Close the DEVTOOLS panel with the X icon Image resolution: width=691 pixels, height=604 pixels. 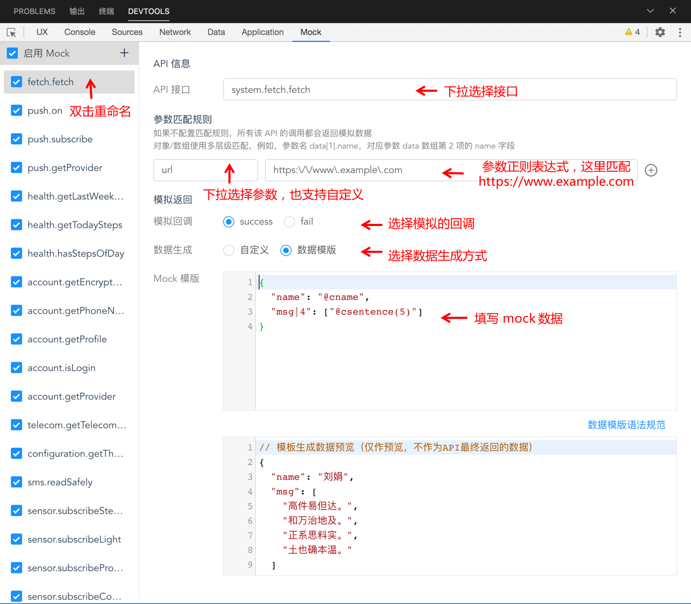tap(673, 11)
